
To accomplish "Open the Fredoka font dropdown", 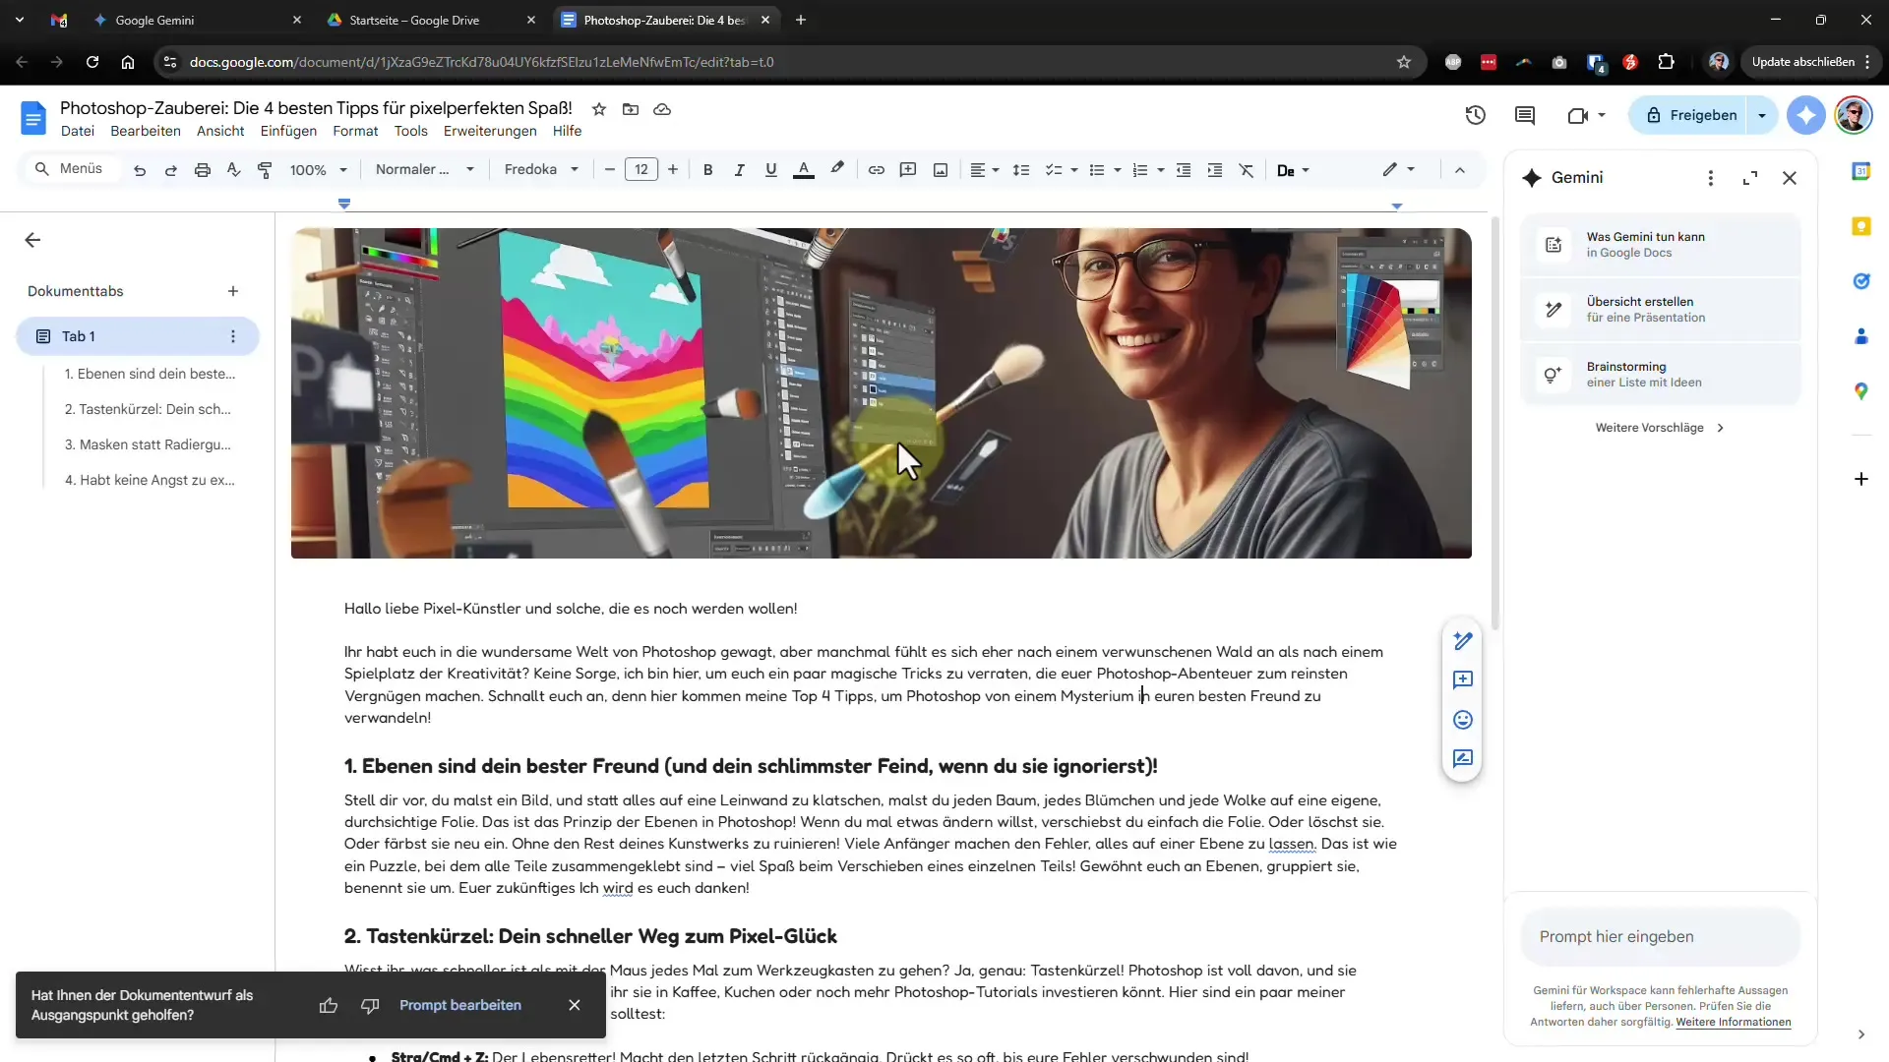I will coord(541,170).
